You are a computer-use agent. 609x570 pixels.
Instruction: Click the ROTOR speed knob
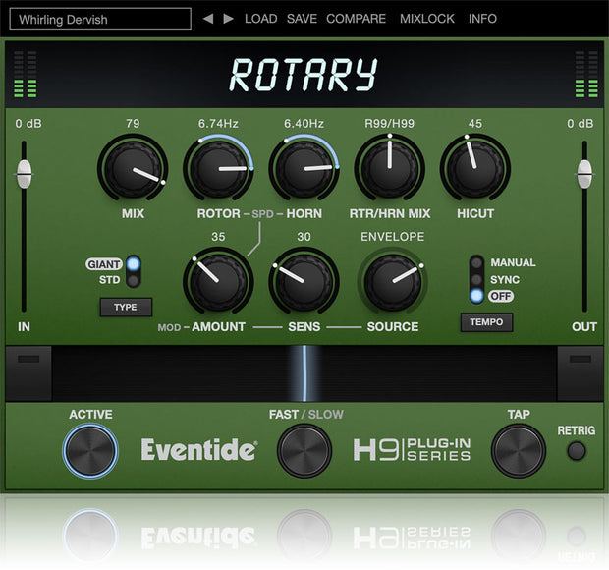pyautogui.click(x=218, y=168)
